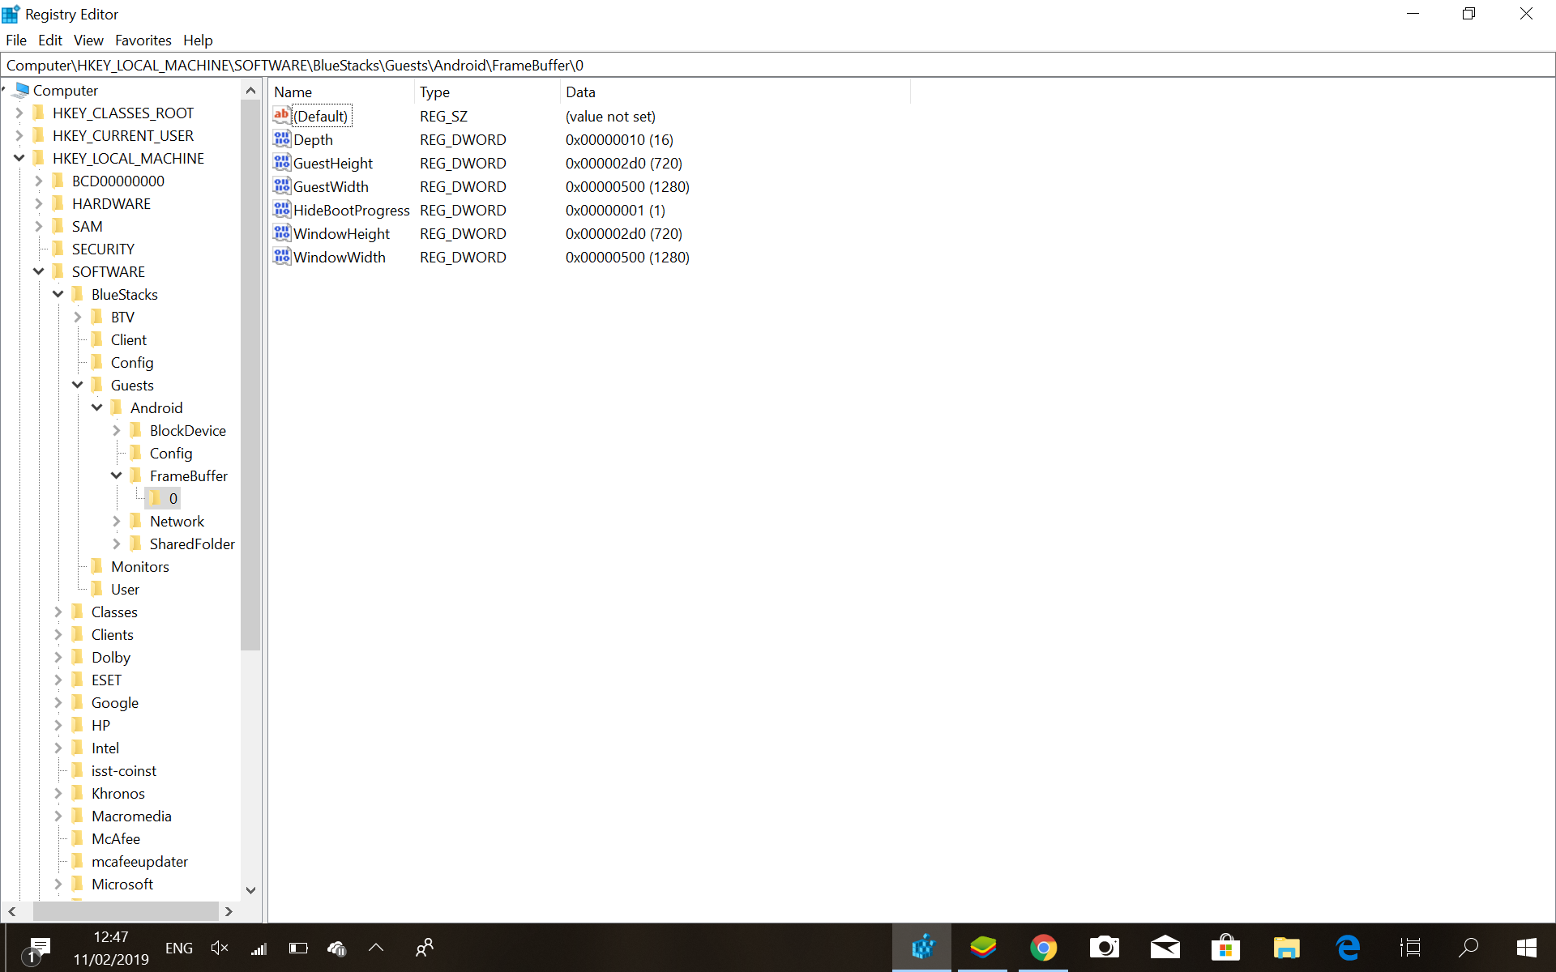Click the GuestWidth DWORD value icon
Viewport: 1556px width, 972px height.
pyautogui.click(x=282, y=186)
